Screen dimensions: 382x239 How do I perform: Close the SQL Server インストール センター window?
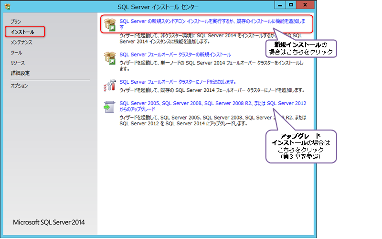click(x=305, y=5)
